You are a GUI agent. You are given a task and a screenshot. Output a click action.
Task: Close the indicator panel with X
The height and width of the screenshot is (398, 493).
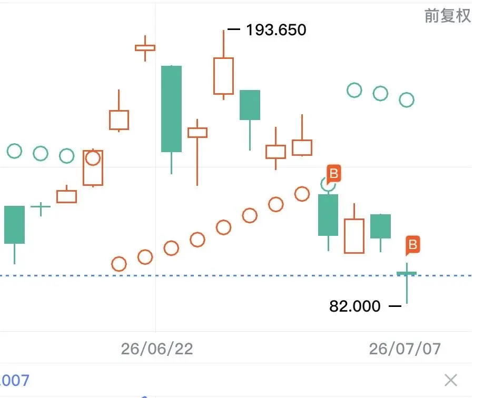pos(451,380)
